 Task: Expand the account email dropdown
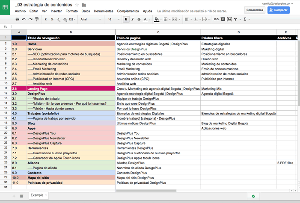[x=292, y=3]
